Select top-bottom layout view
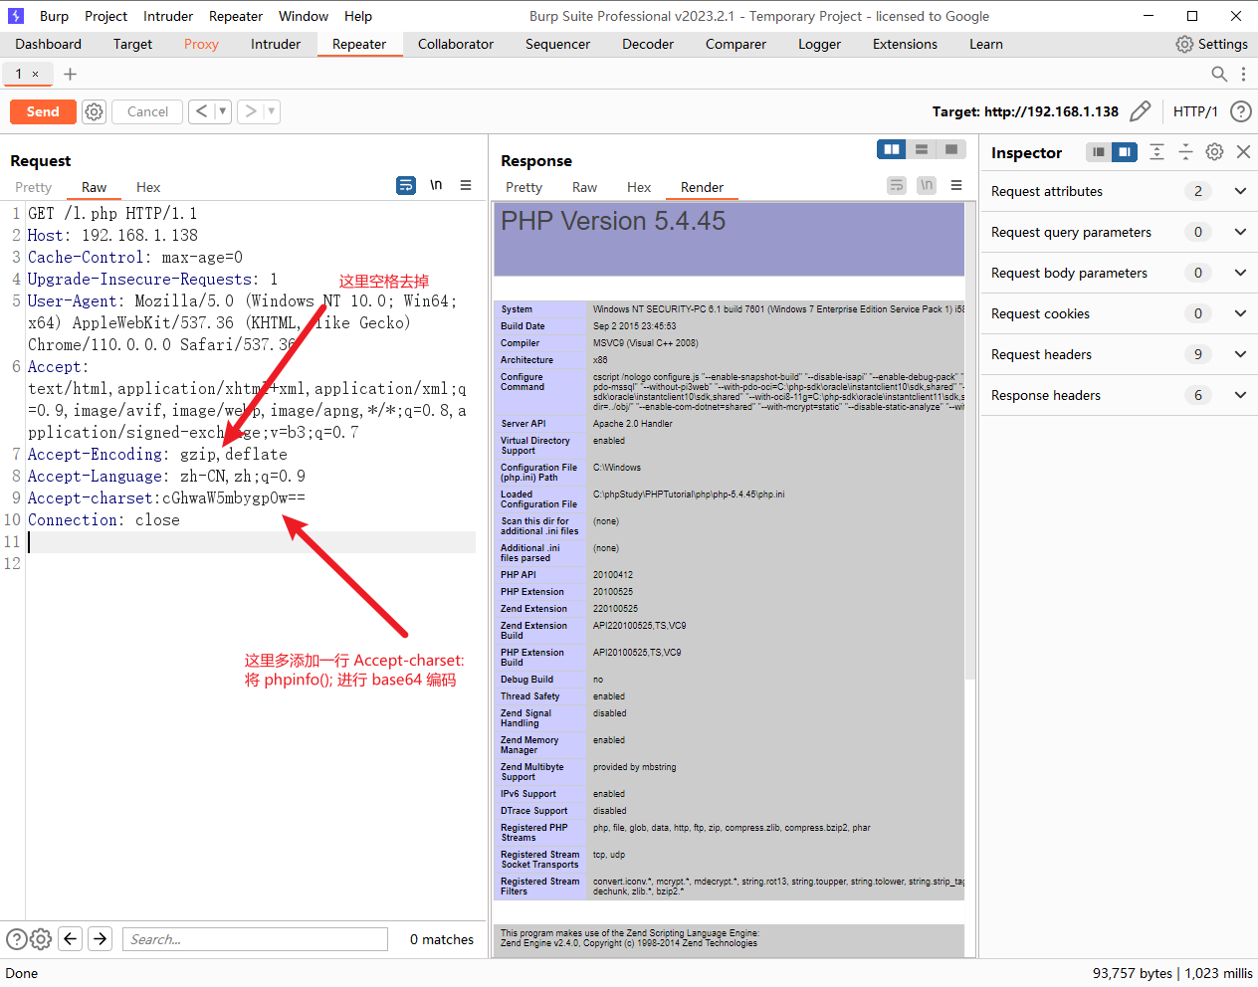The image size is (1258, 987). tap(922, 149)
